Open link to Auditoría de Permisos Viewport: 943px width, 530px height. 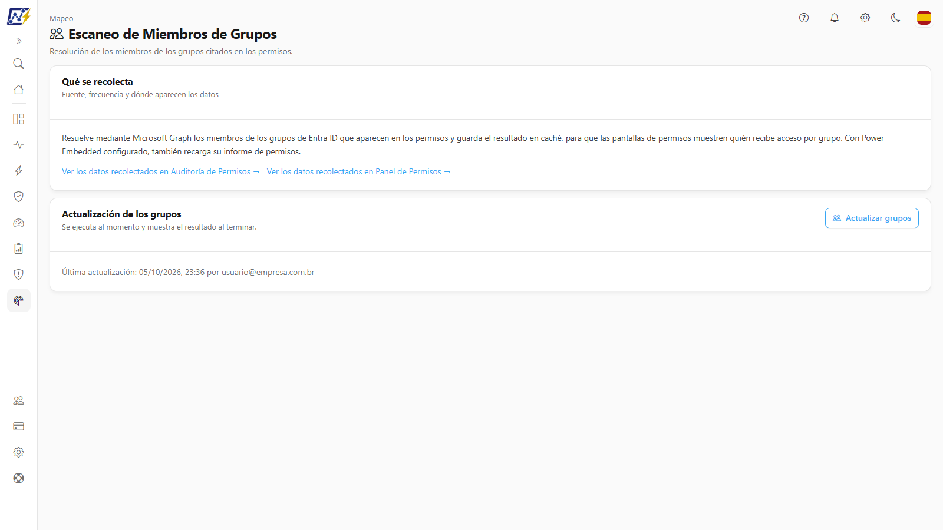click(x=161, y=171)
